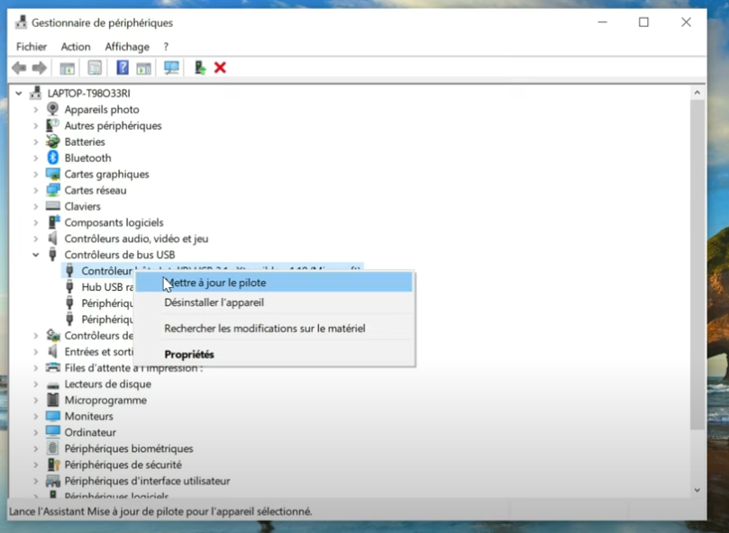Click the scan for hardware changes monitor icon
729x533 pixels.
click(x=171, y=68)
